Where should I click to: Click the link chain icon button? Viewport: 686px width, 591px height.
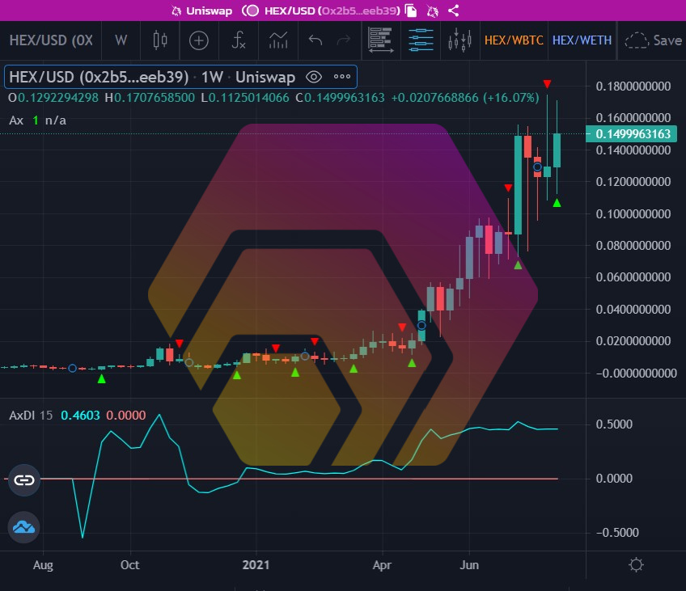click(24, 480)
